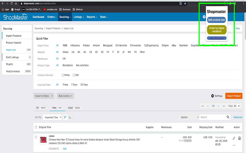
Task: Expand the Listings menu
Action: pyautogui.click(x=78, y=17)
